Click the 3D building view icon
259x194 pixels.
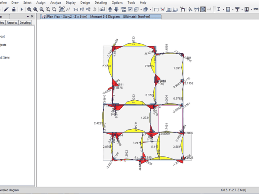click(x=136, y=9)
